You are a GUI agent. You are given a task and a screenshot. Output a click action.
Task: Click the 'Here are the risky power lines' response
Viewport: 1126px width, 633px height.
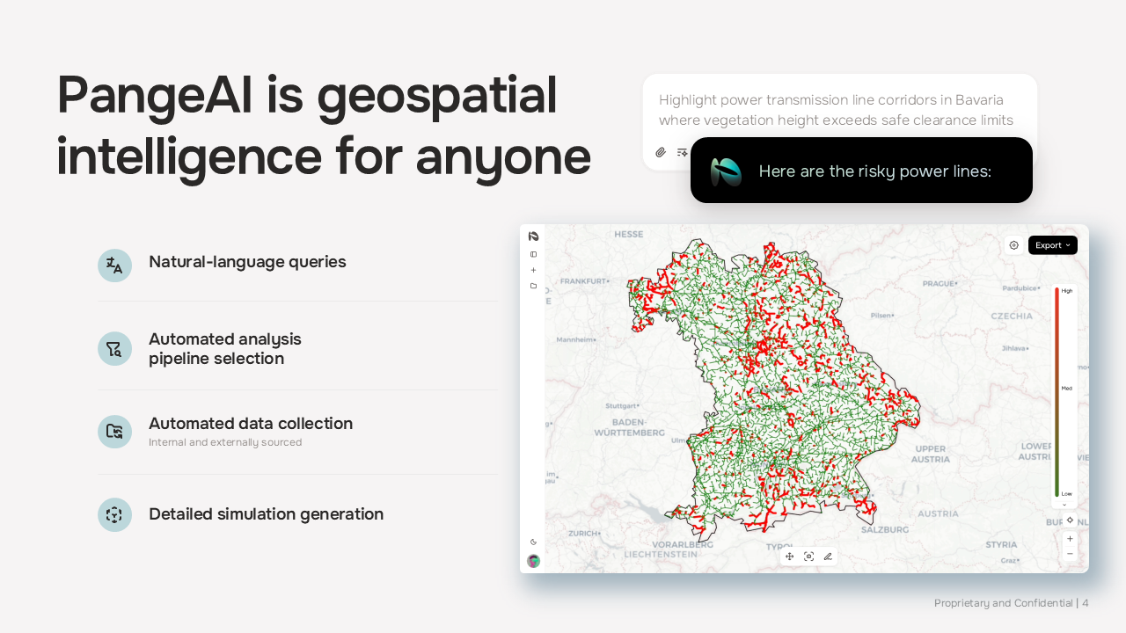pos(874,171)
